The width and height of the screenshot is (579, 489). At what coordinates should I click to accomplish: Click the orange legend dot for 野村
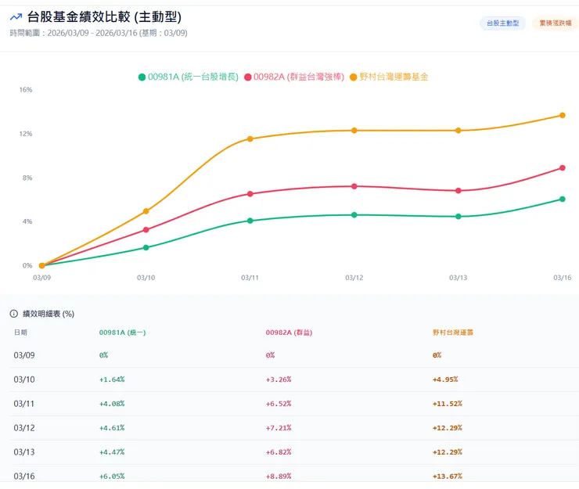(354, 77)
